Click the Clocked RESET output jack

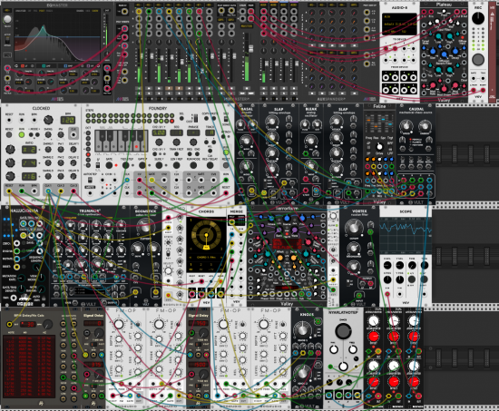(x=9, y=191)
